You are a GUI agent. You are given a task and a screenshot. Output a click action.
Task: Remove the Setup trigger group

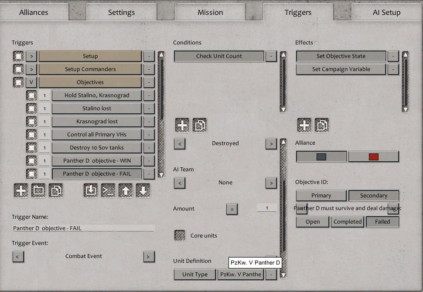point(149,56)
